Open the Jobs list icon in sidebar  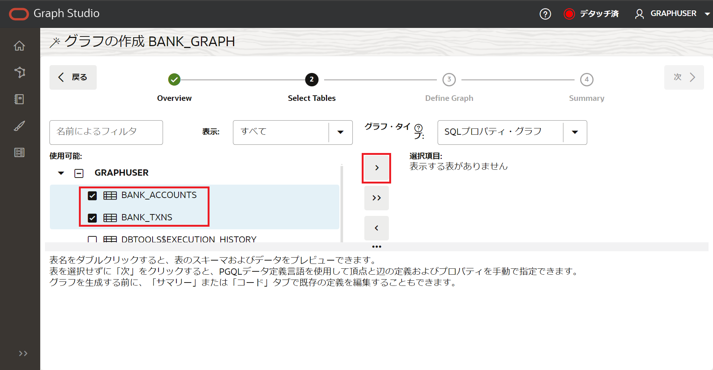point(19,153)
